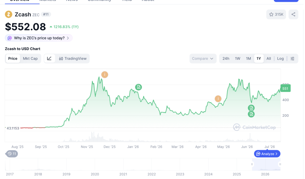Click the orange info marker near Nov '25 peak
This screenshot has height=179, width=305.
pos(105,75)
